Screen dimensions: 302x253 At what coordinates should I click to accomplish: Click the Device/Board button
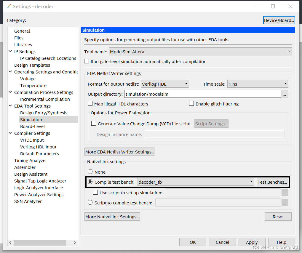pos(279,20)
